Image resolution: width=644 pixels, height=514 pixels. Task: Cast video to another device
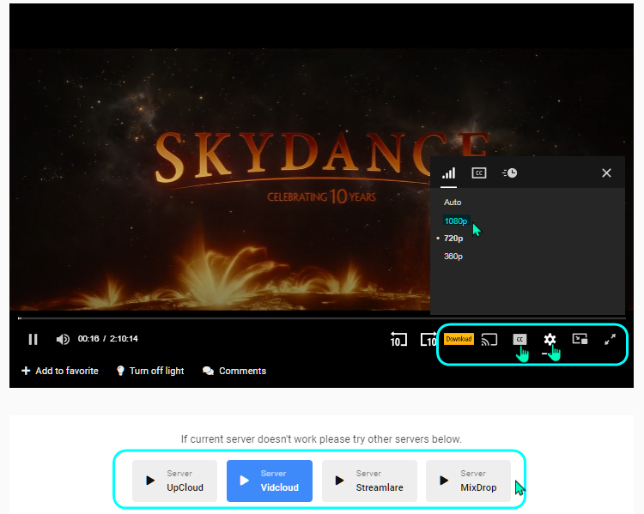pyautogui.click(x=489, y=340)
